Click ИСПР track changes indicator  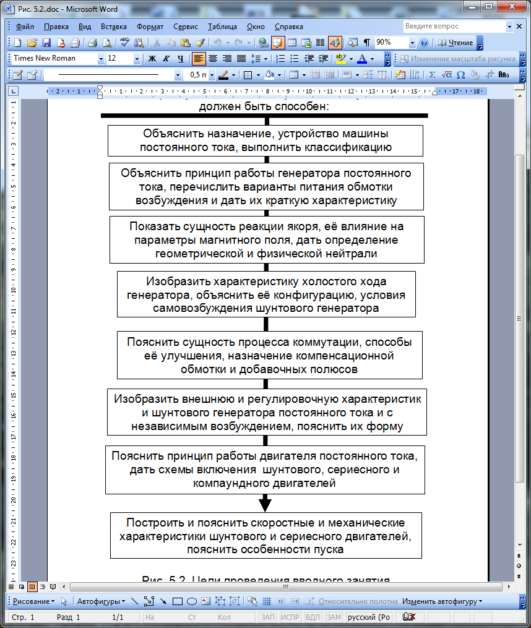[x=290, y=617]
